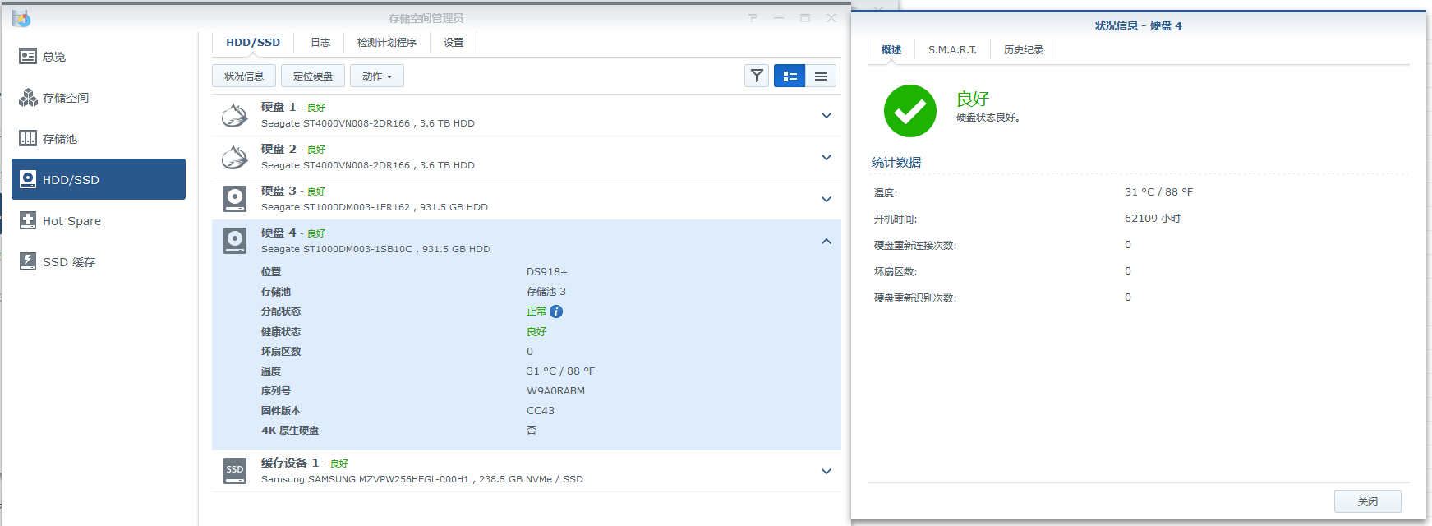Click the 硬盘 1 title text

coord(279,107)
